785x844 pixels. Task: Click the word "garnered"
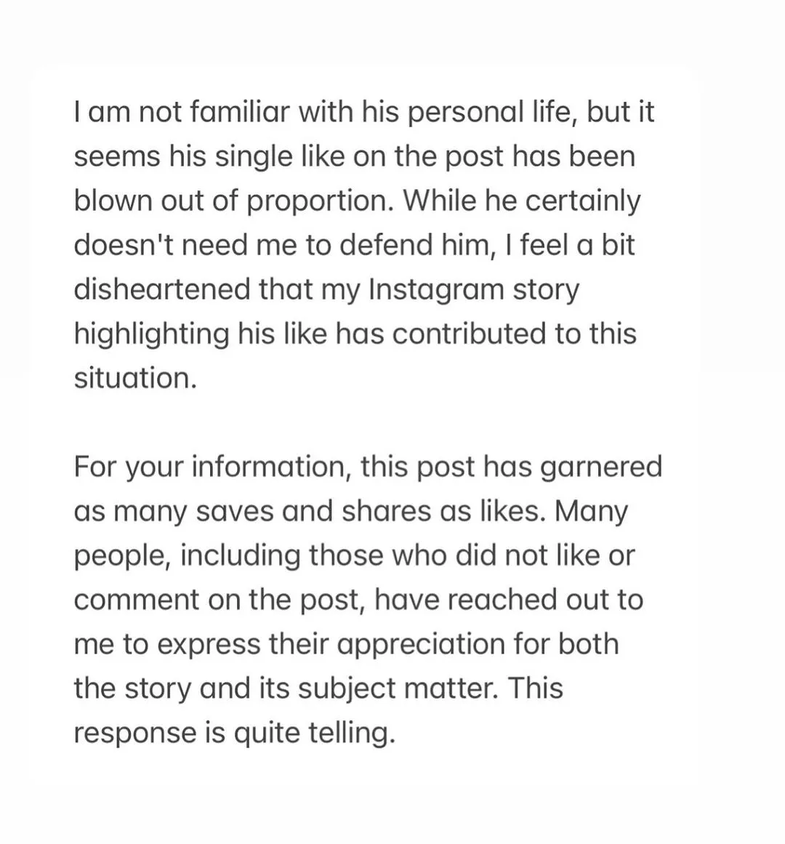(602, 467)
